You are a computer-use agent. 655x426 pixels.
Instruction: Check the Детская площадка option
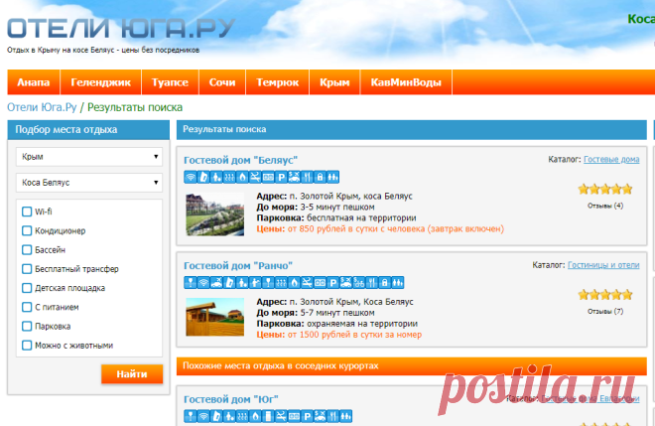(27, 288)
